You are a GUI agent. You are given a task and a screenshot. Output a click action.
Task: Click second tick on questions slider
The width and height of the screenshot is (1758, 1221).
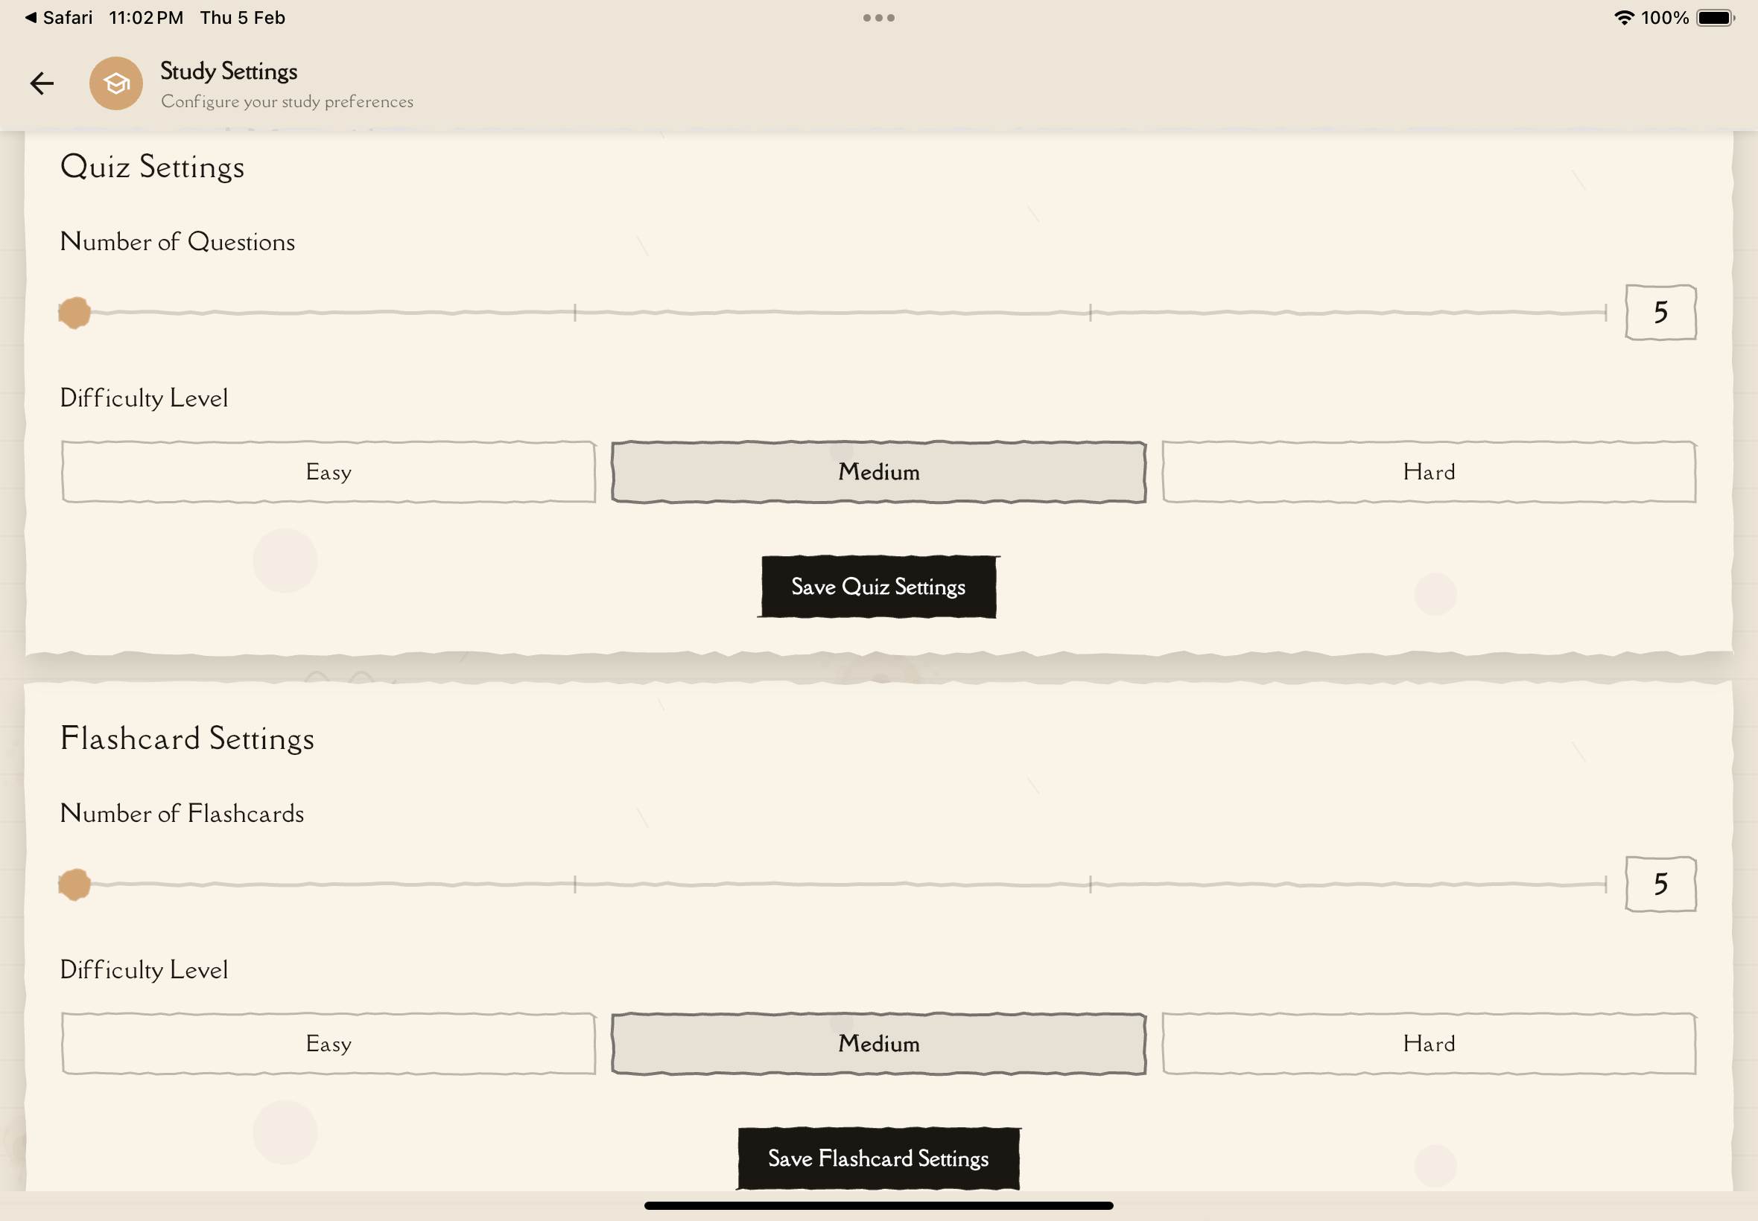1090,312
